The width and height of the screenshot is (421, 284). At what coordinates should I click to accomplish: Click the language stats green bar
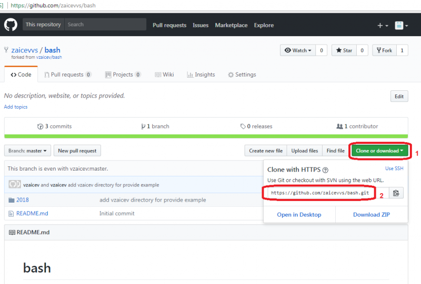click(206, 136)
